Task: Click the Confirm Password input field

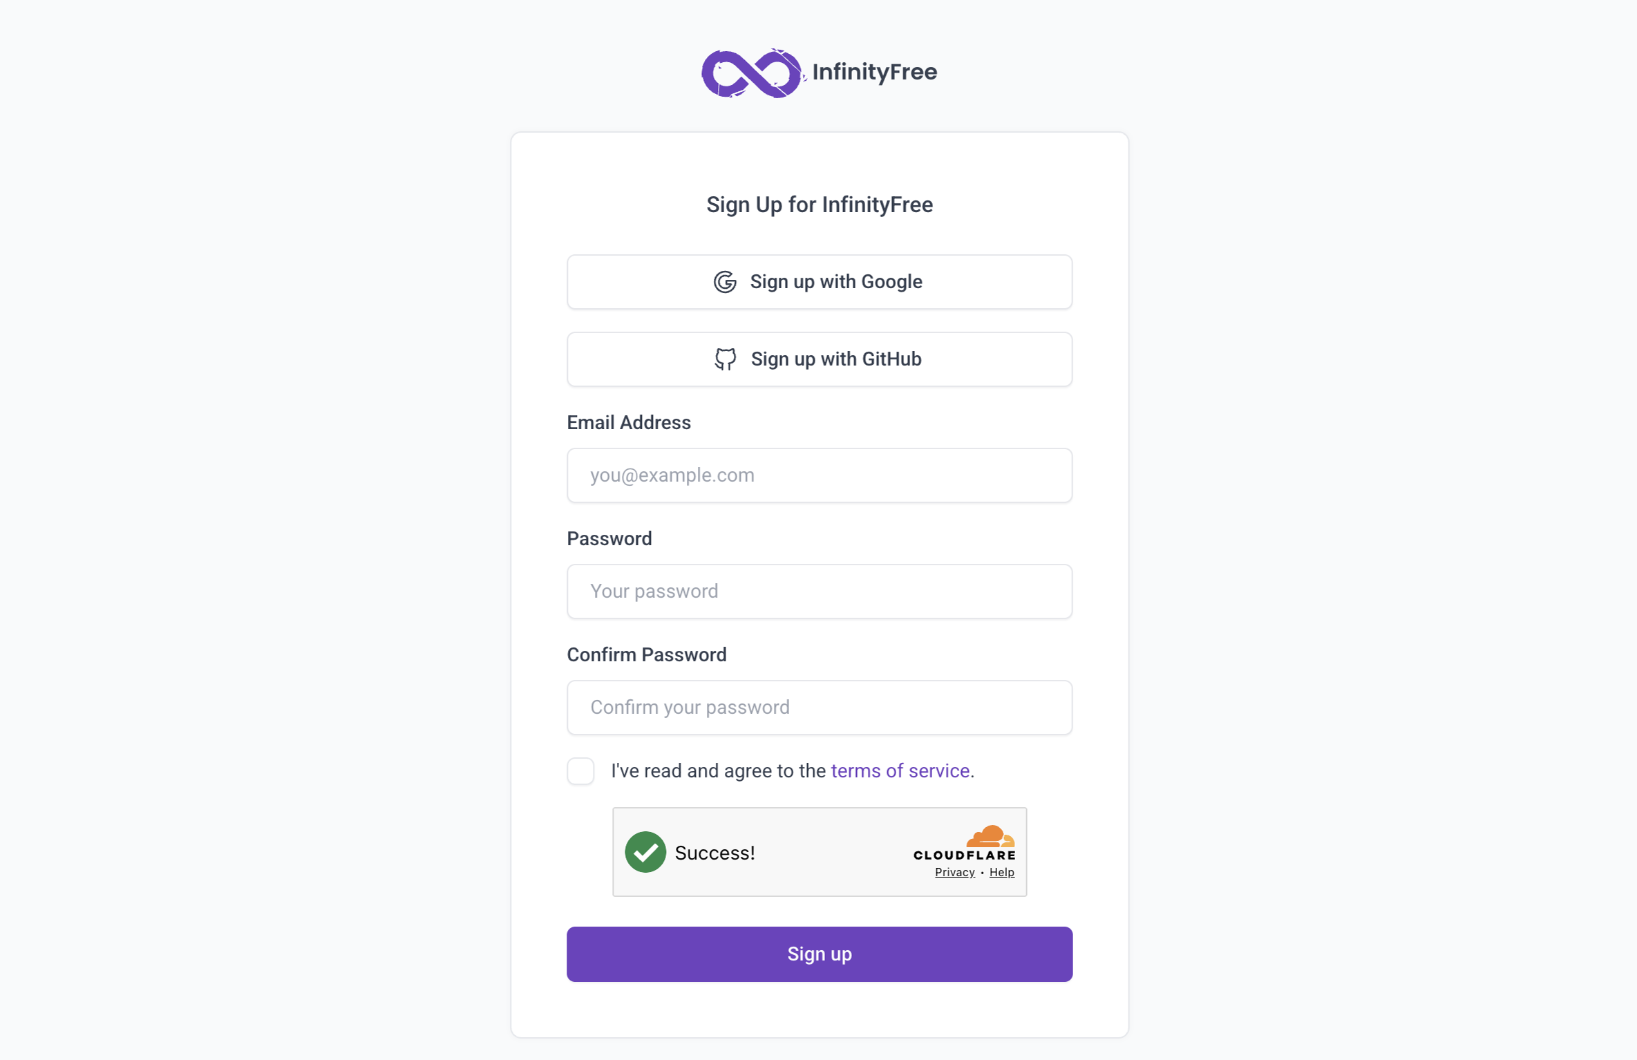Action: [820, 707]
